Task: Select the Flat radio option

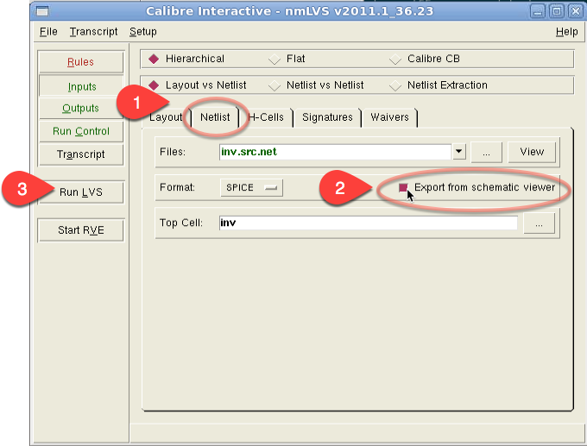Action: pyautogui.click(x=275, y=60)
